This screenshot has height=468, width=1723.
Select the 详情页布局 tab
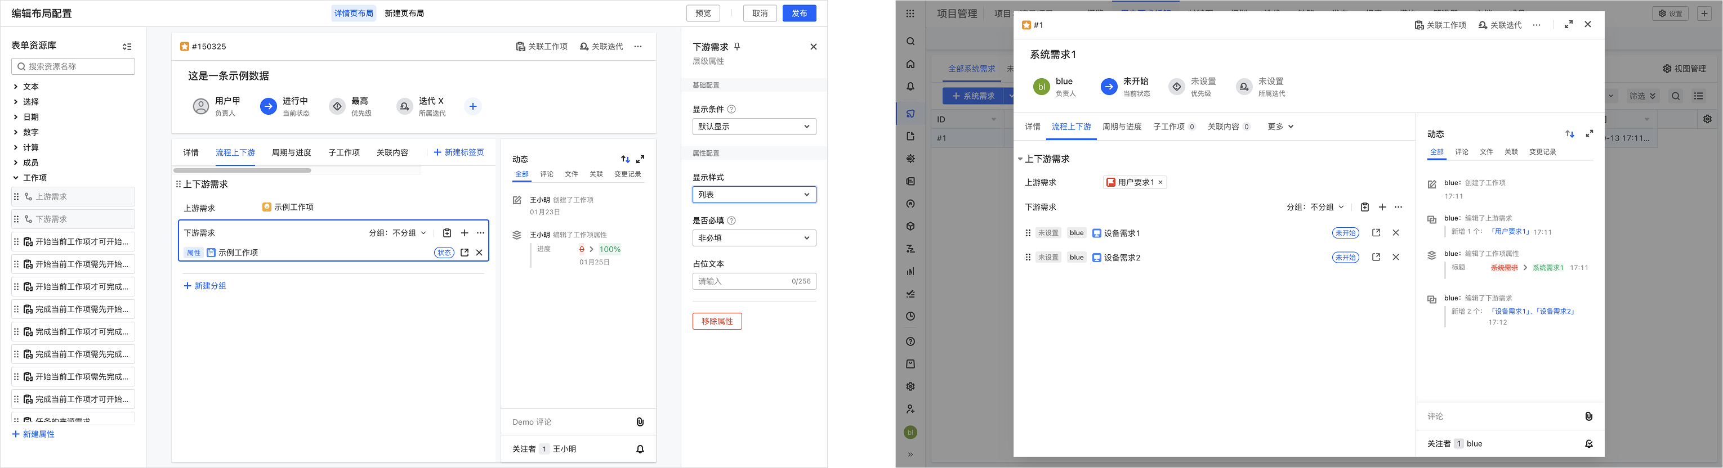coord(354,13)
